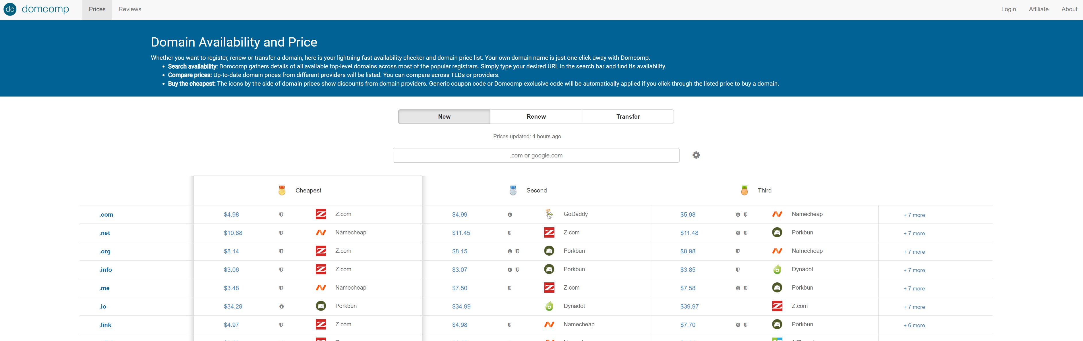Click the Z.com logo in the .io third column
This screenshot has width=1083, height=341.
pos(777,306)
